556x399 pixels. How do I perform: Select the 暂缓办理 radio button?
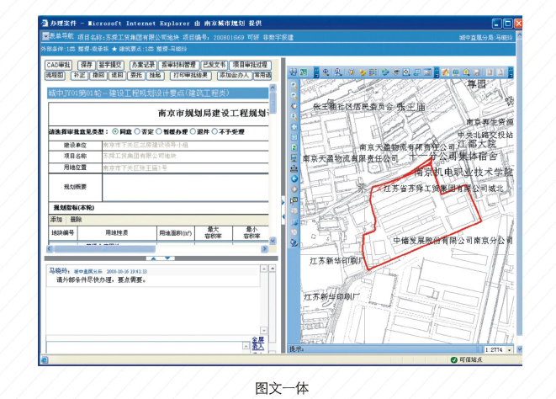159,131
